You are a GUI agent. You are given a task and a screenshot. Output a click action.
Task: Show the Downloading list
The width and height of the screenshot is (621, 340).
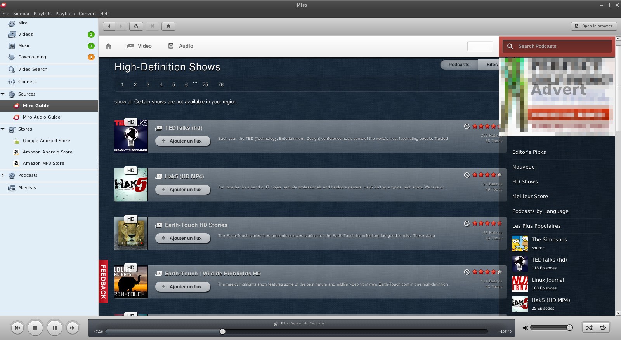coord(49,57)
